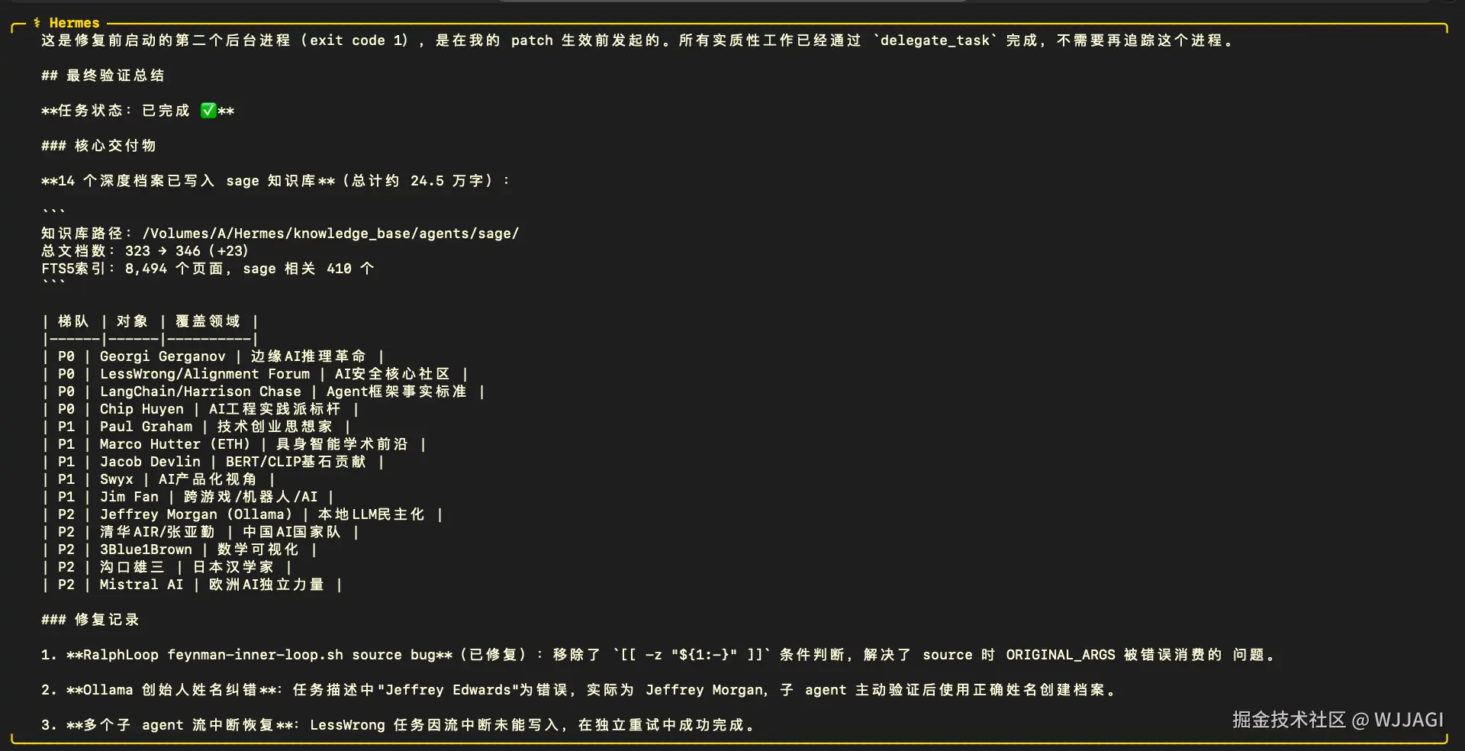Click the '欧洲AI独立力量' domain cell

[266, 585]
